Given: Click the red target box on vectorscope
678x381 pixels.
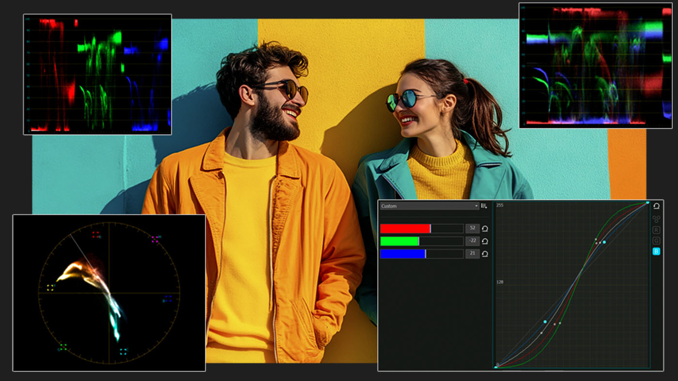Looking at the screenshot, I should [95, 235].
